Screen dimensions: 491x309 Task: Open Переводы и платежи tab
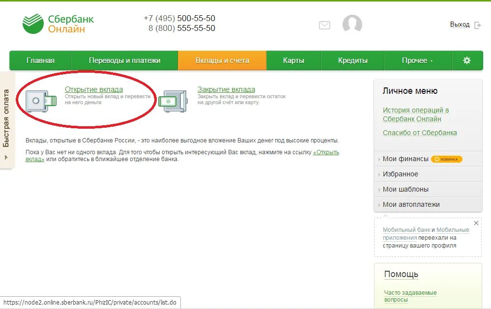coord(125,60)
